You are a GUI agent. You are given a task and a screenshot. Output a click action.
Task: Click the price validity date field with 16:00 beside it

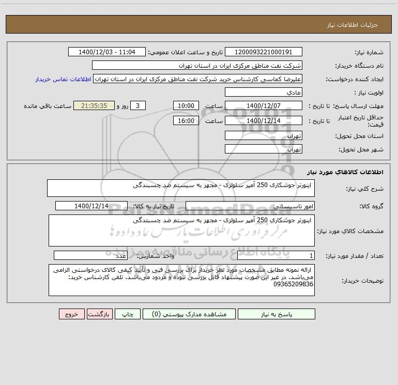[x=264, y=120]
